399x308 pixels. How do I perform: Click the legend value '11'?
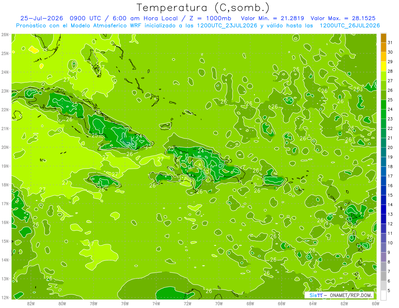390,233
